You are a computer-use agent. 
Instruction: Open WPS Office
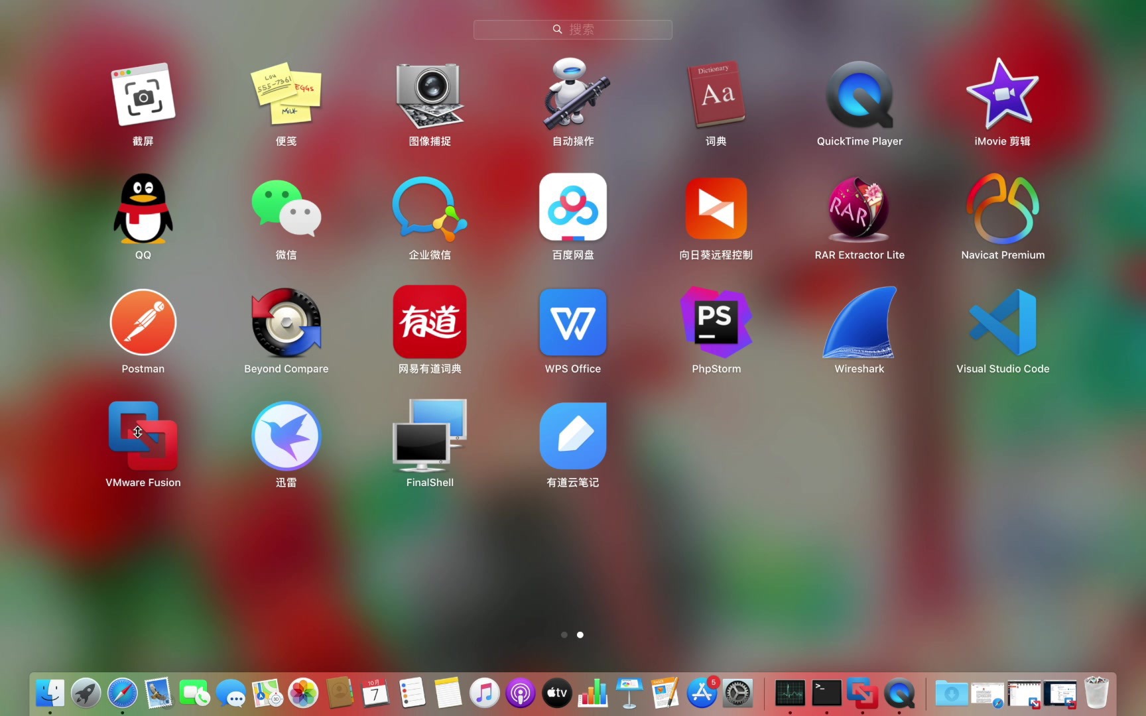[572, 323]
